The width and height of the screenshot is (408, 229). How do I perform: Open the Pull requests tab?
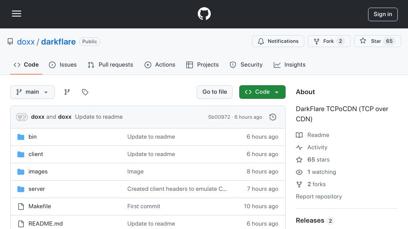point(110,64)
